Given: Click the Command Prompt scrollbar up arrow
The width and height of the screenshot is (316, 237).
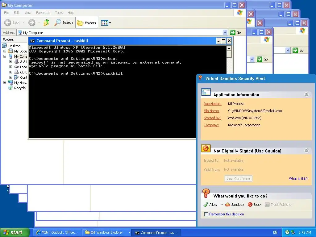Looking at the screenshot, I should (x=229, y=48).
